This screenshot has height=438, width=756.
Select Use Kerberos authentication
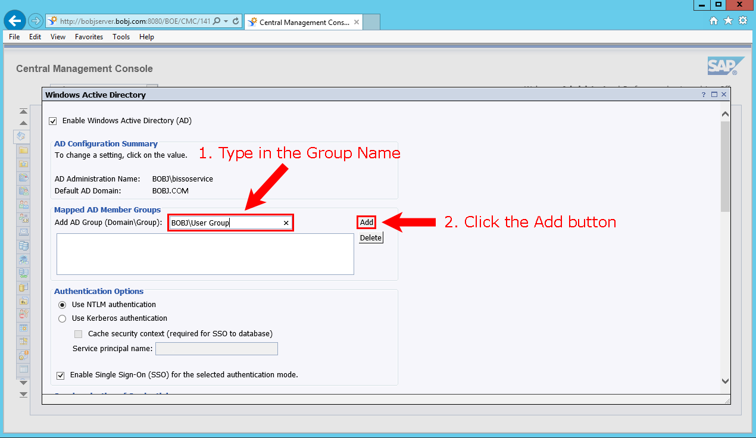[62, 318]
